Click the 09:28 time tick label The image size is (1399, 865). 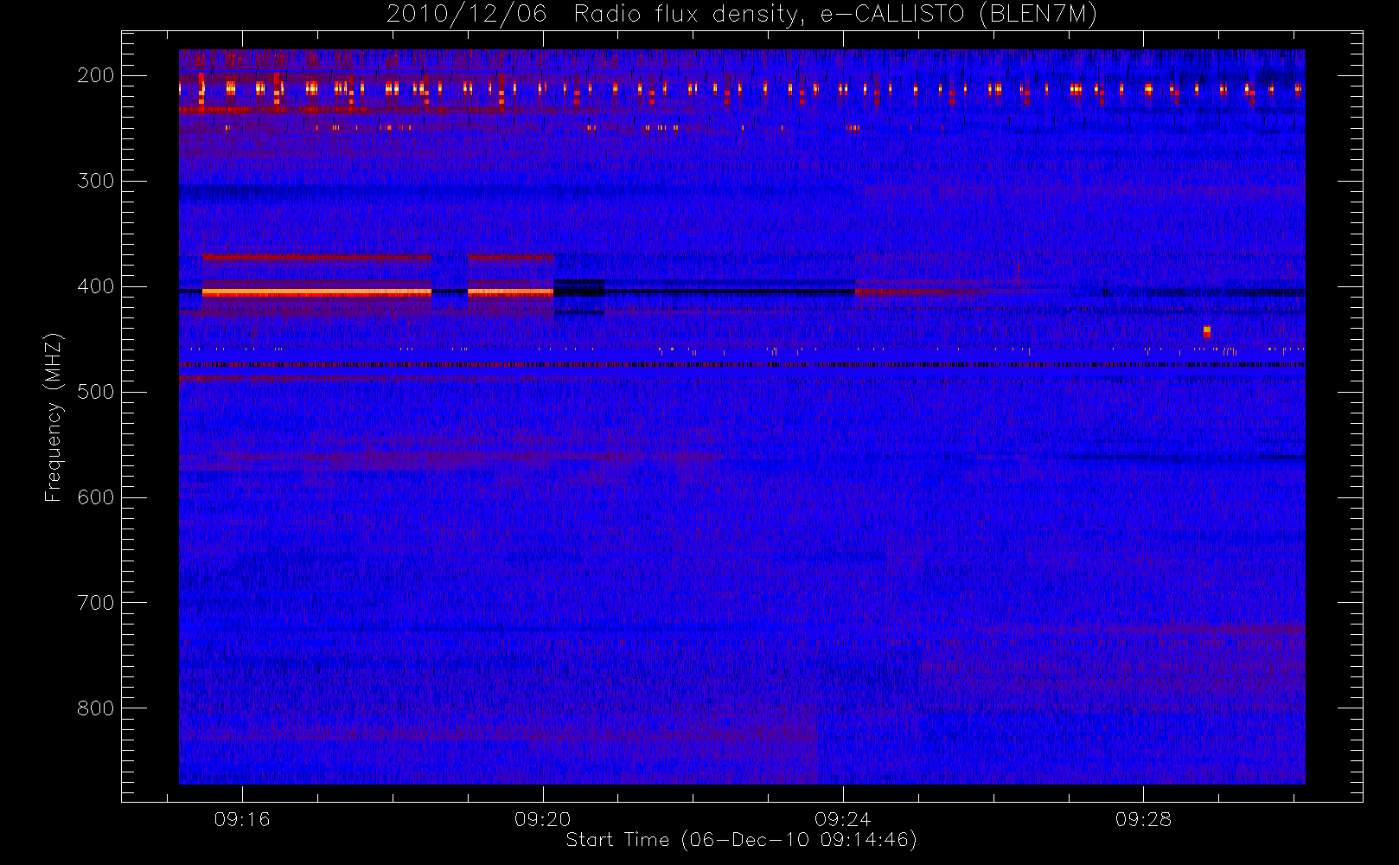click(1143, 819)
